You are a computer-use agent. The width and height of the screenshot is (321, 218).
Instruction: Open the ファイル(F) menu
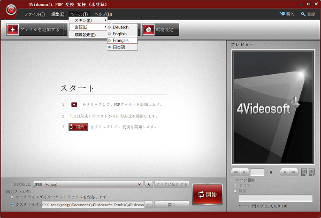pos(34,14)
